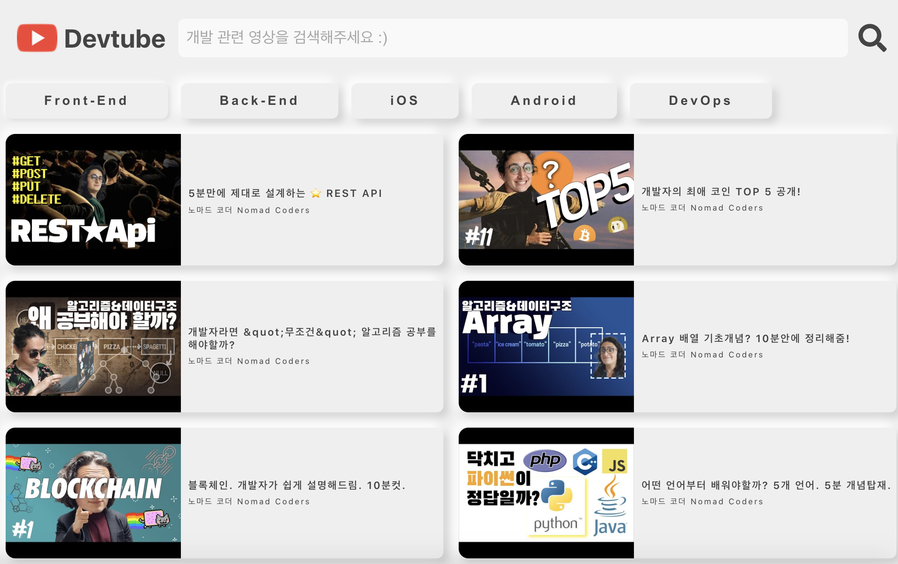Click the Devtube title text

[x=115, y=39]
